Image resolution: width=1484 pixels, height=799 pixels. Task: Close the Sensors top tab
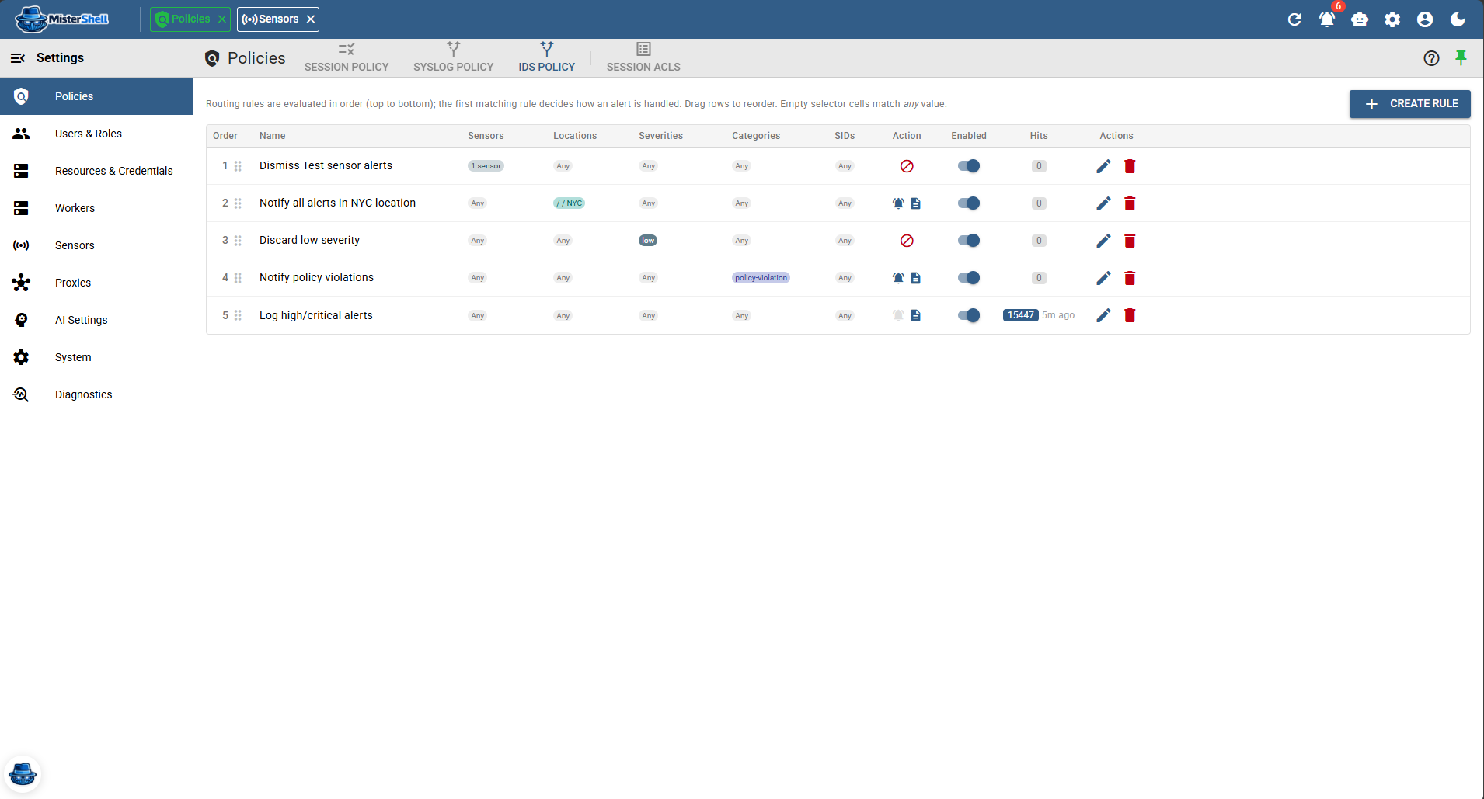311,19
